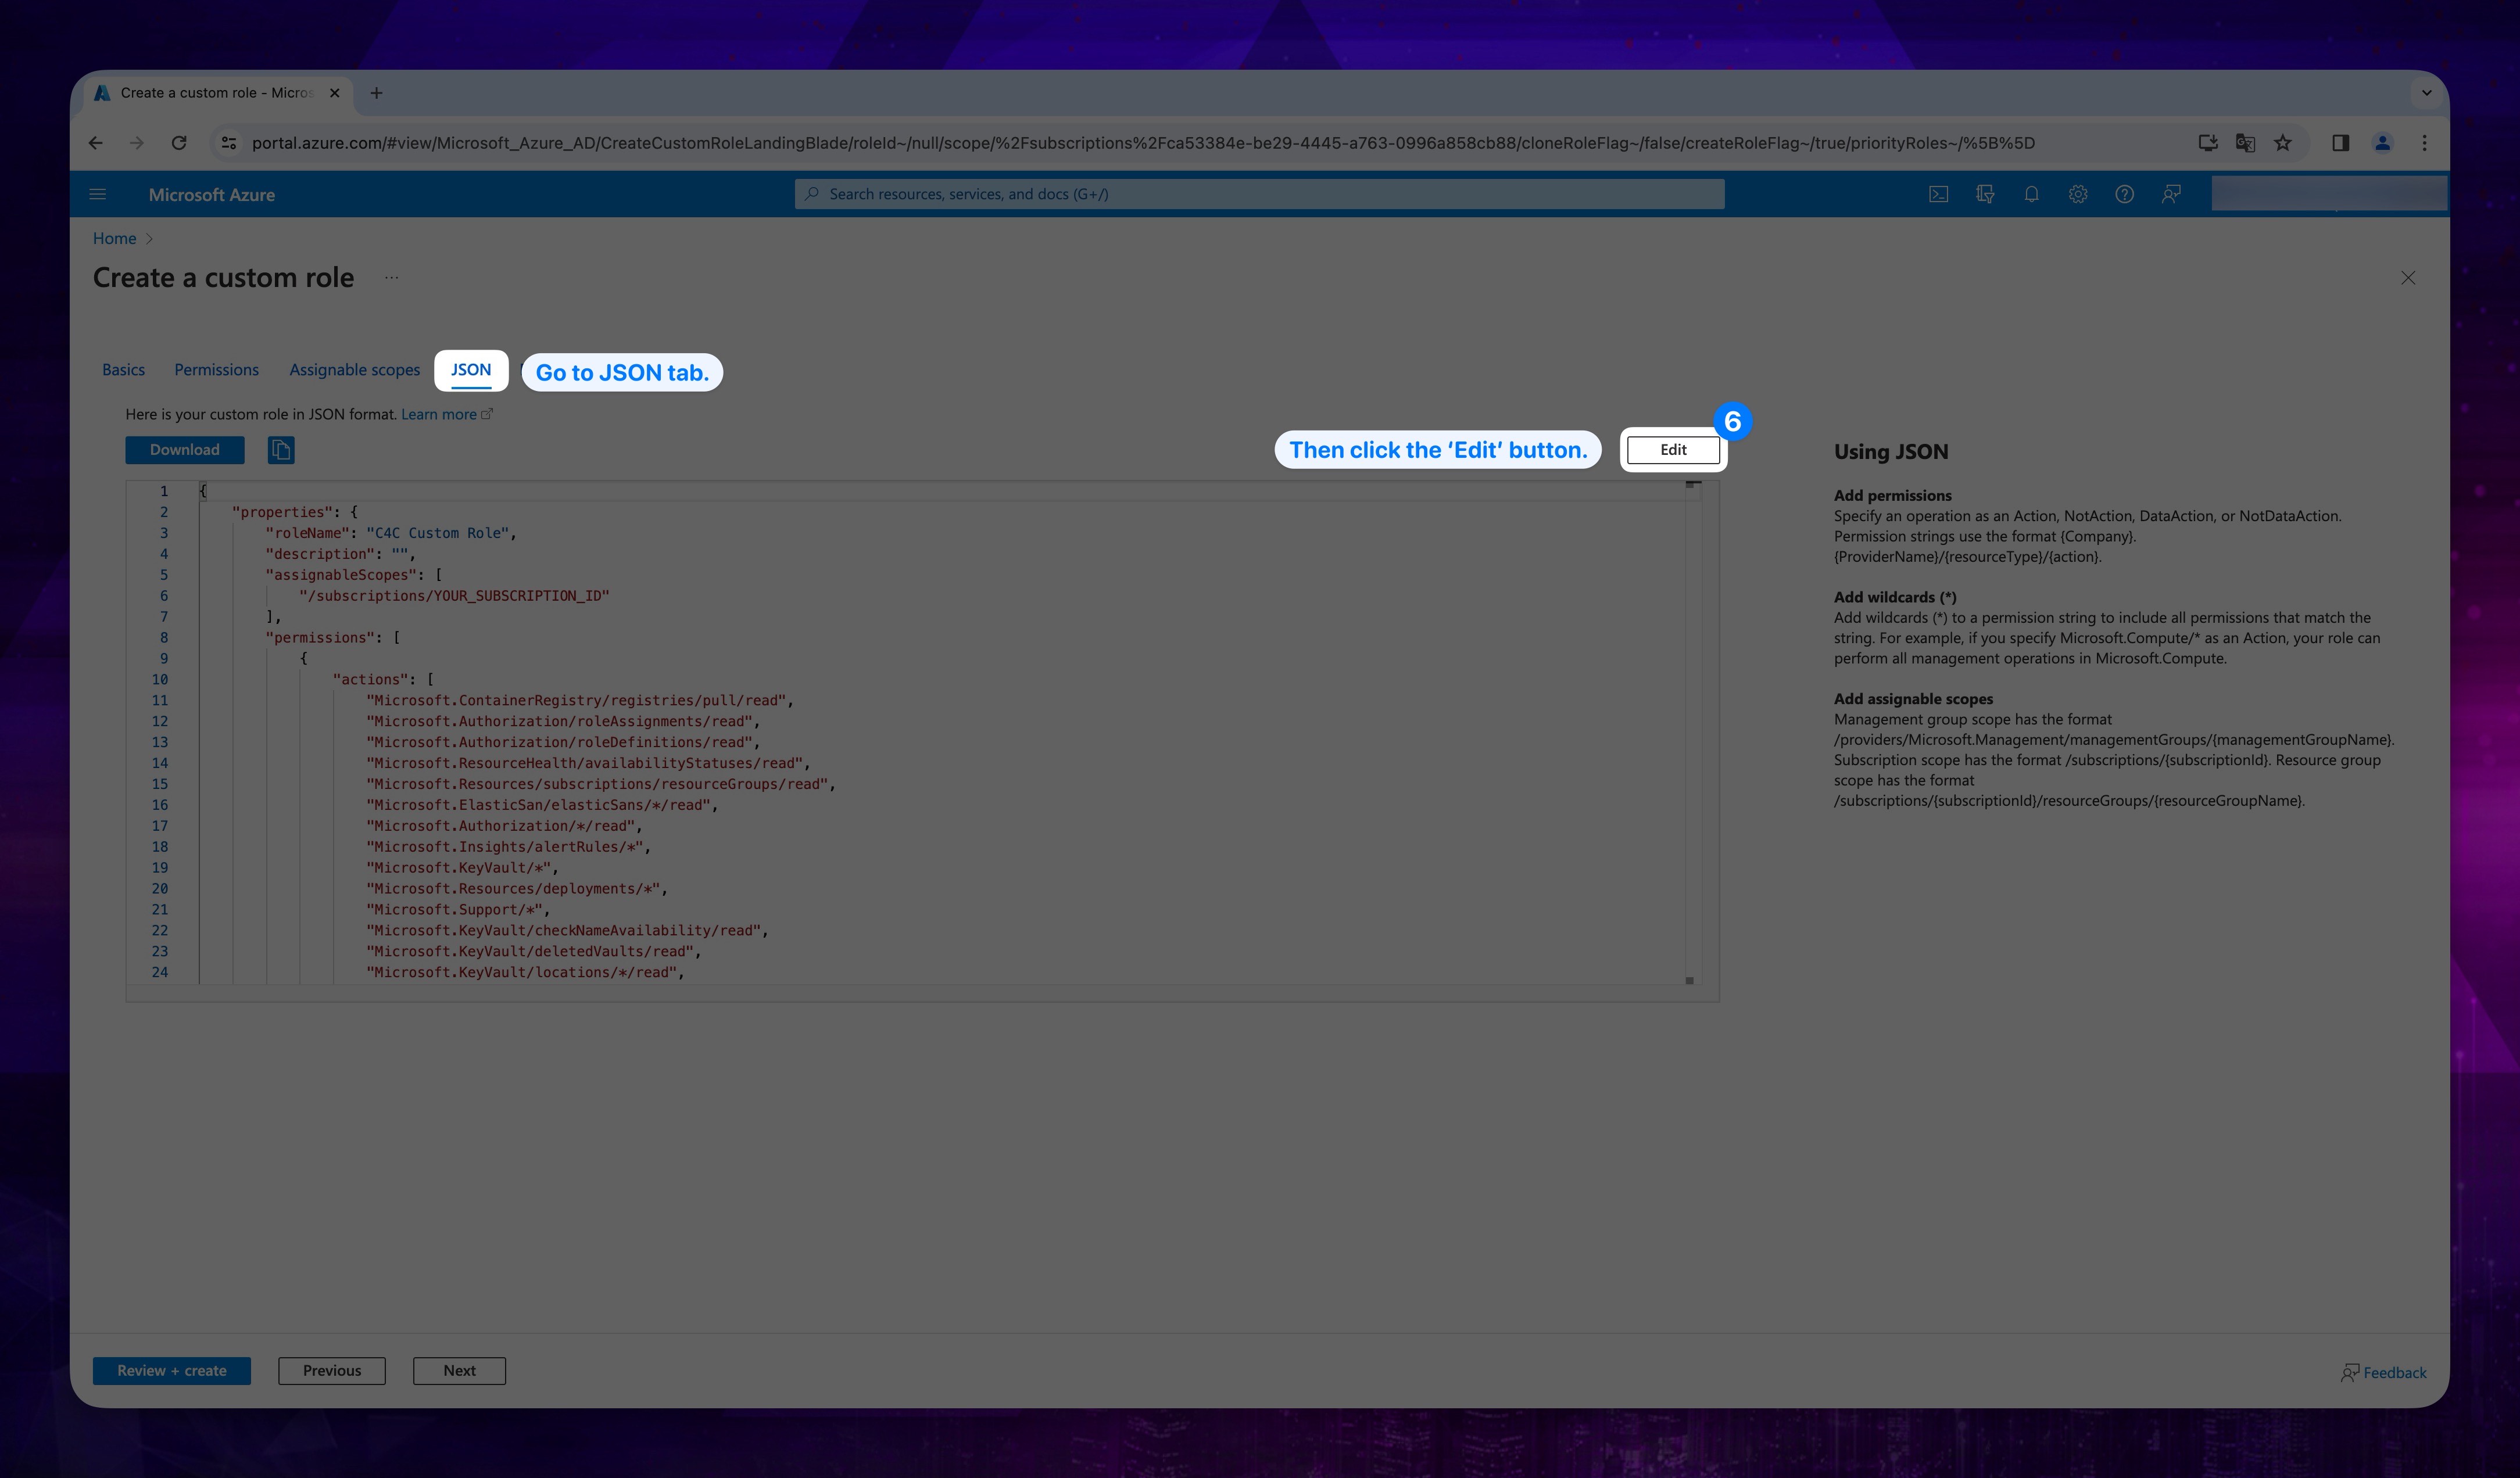This screenshot has width=2520, height=1478.
Task: Switch to the Permissions tab
Action: (216, 369)
